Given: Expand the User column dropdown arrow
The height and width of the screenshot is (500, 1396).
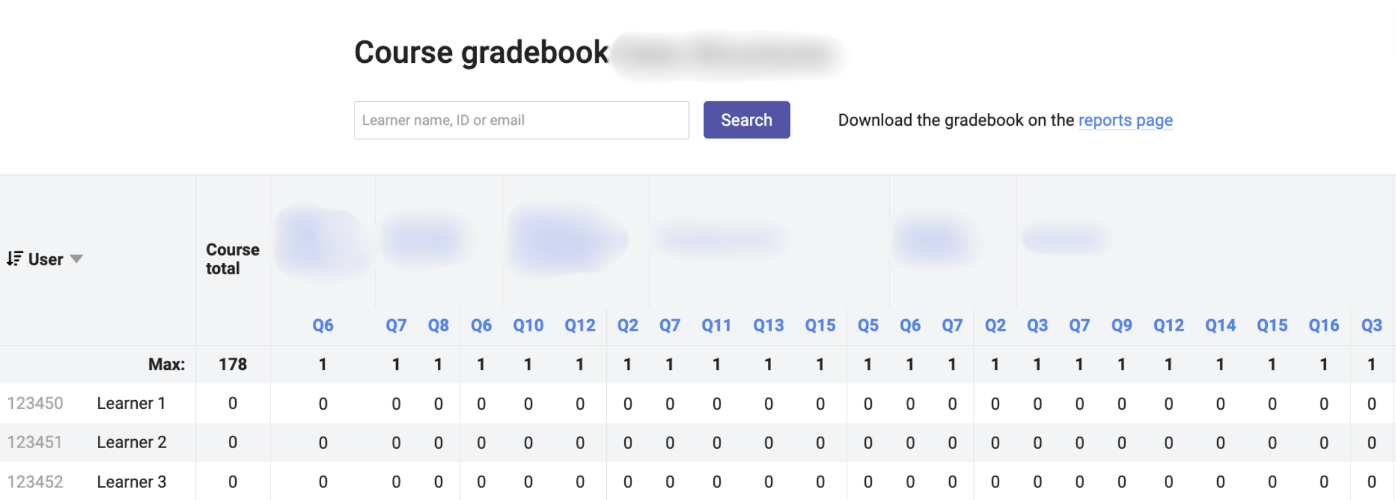Looking at the screenshot, I should (x=76, y=259).
